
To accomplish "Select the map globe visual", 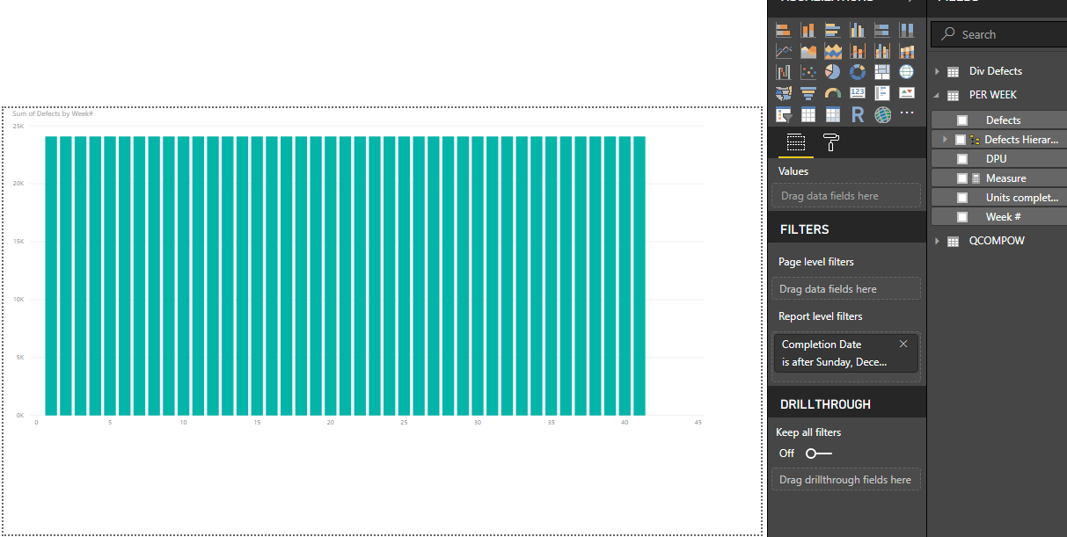I will pyautogui.click(x=906, y=72).
